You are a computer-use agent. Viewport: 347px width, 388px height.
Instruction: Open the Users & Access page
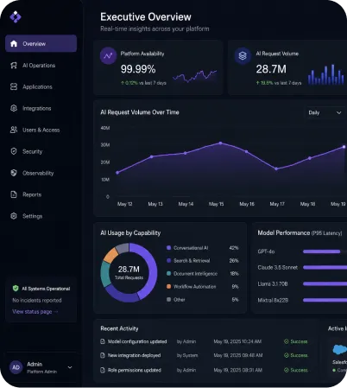coord(41,130)
